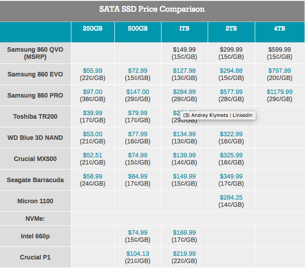Open Samsung 860 PRO 4TB $1179.99 link
The height and width of the screenshot is (268, 305).
279,92
